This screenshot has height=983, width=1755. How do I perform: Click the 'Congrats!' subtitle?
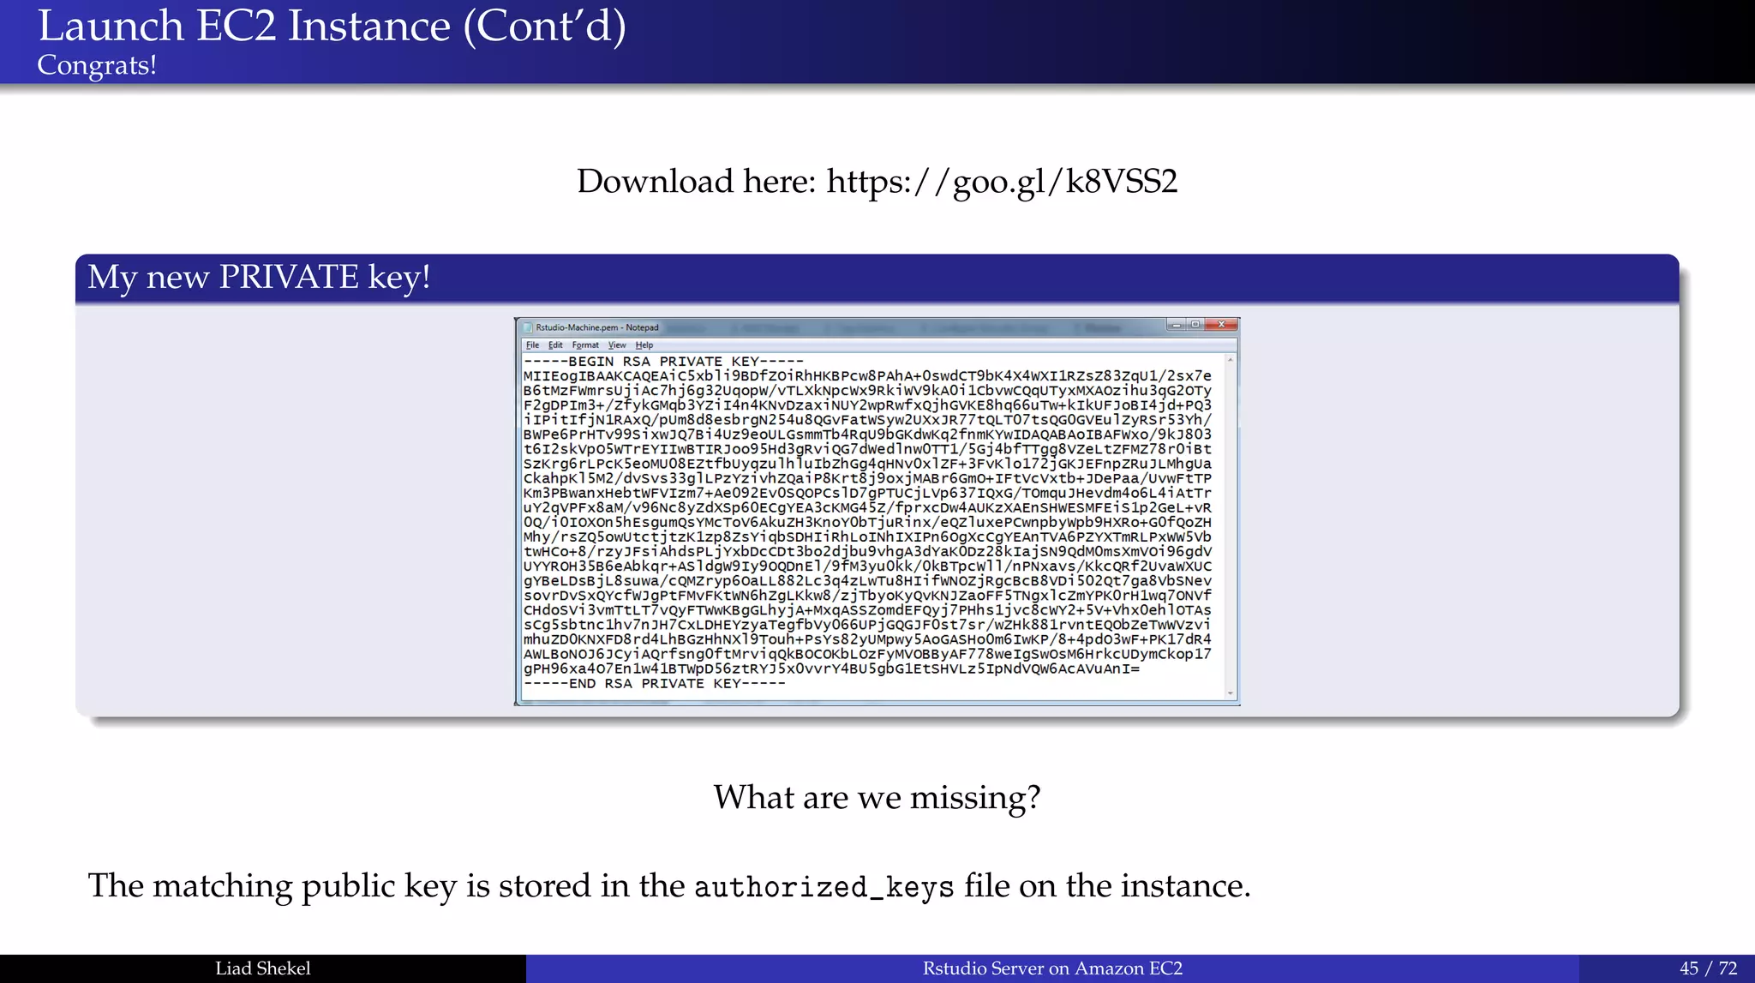click(97, 65)
